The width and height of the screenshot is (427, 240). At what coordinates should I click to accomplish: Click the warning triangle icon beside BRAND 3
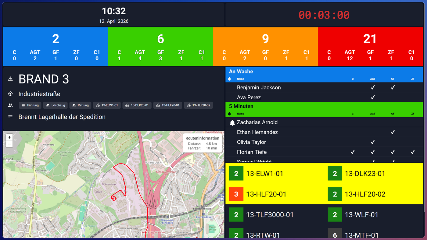pos(10,79)
